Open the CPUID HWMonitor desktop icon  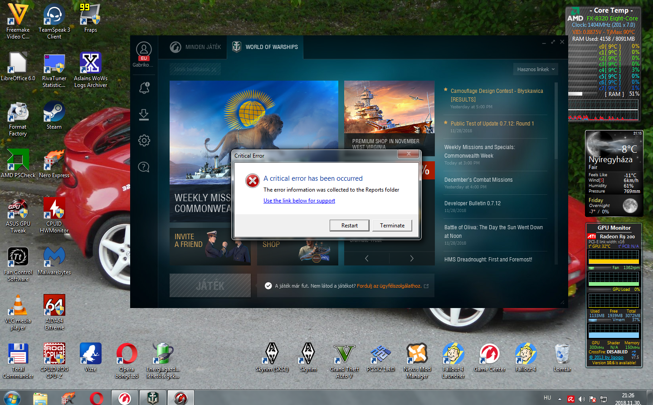(54, 215)
